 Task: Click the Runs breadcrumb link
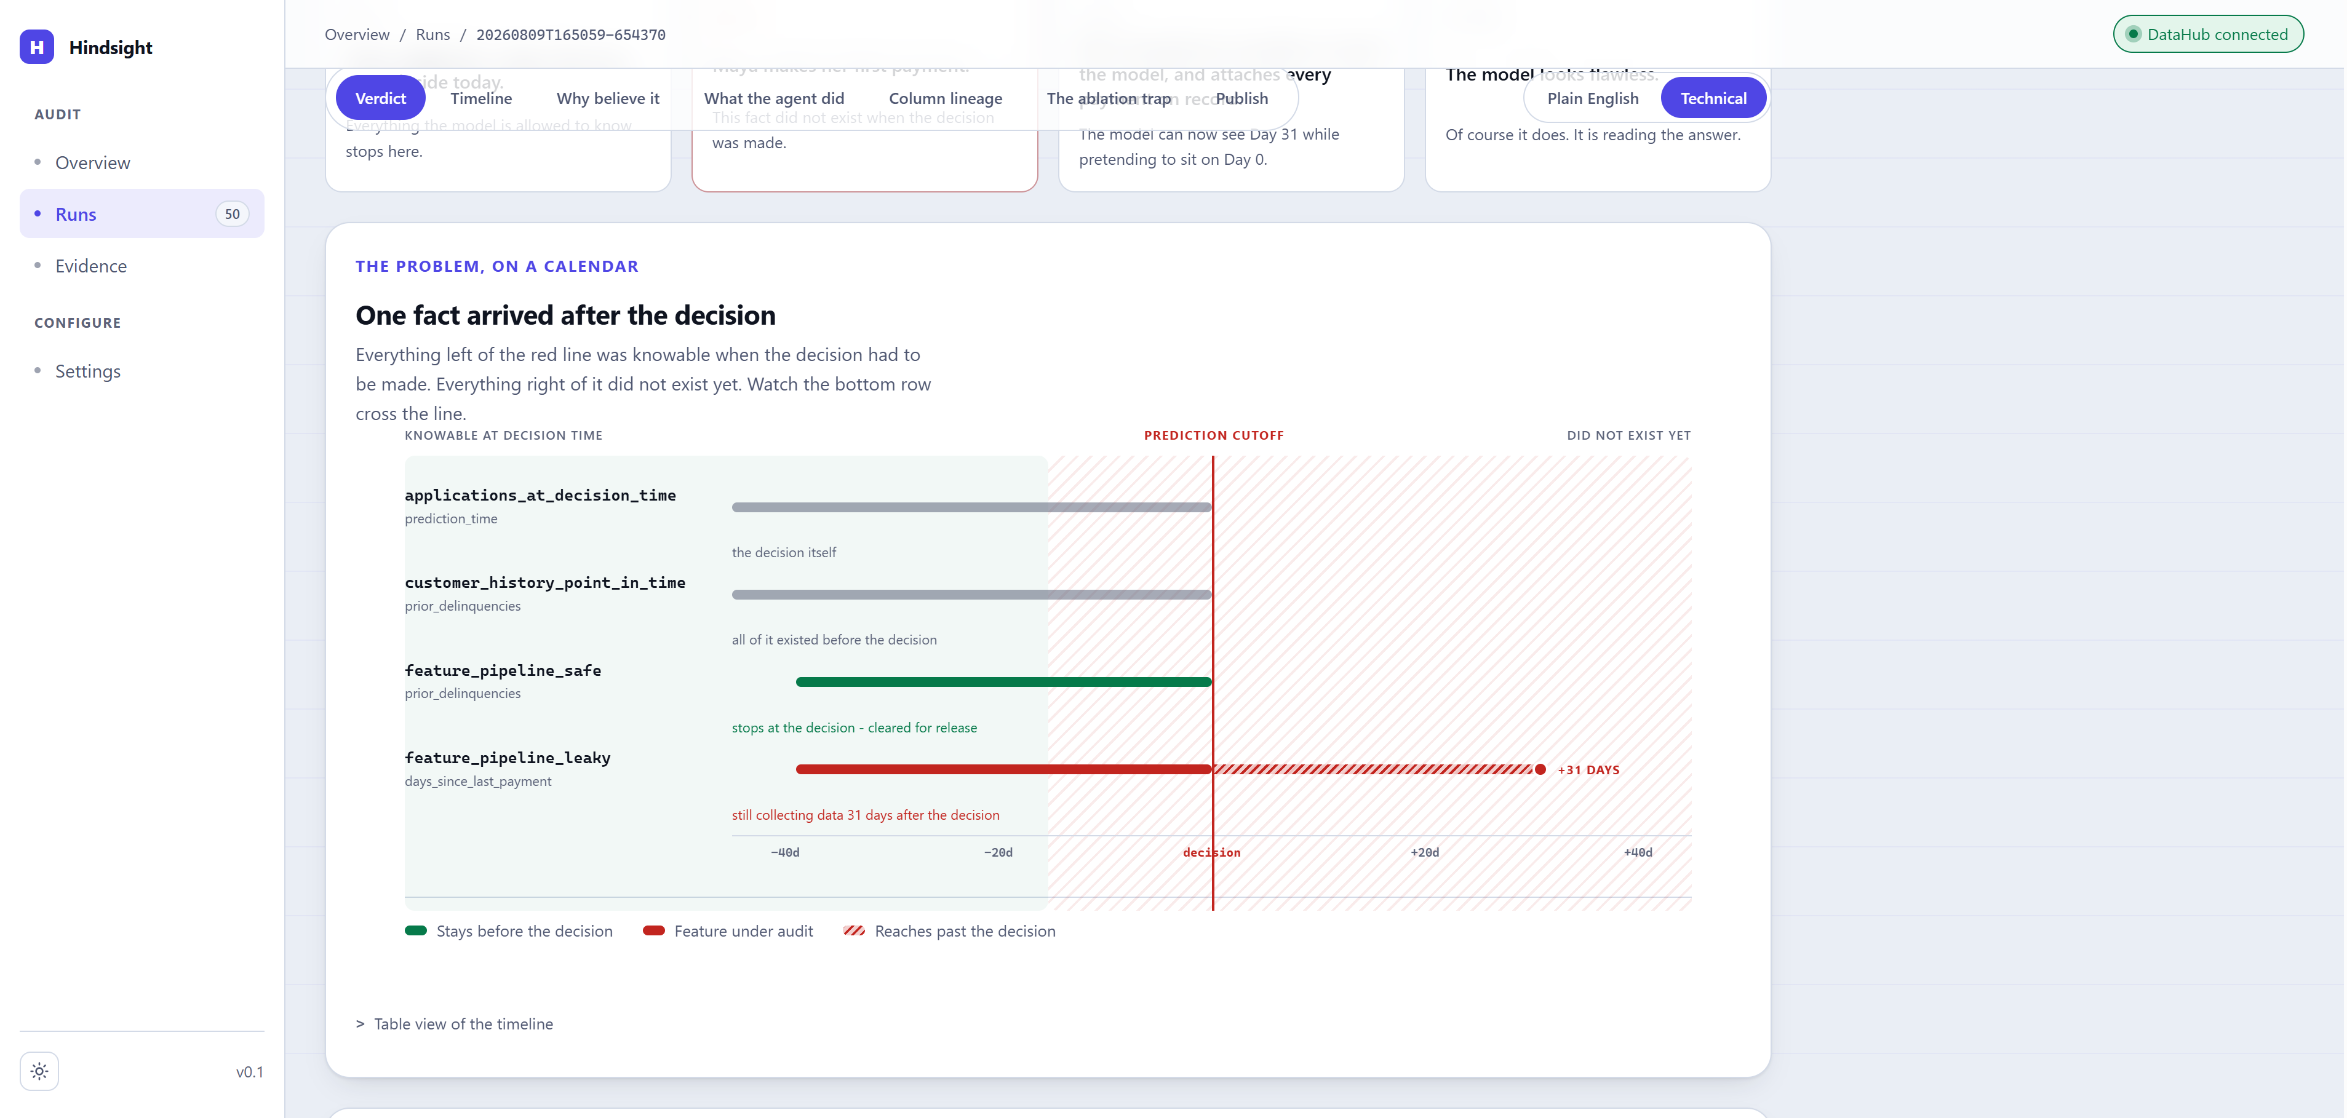coord(432,34)
